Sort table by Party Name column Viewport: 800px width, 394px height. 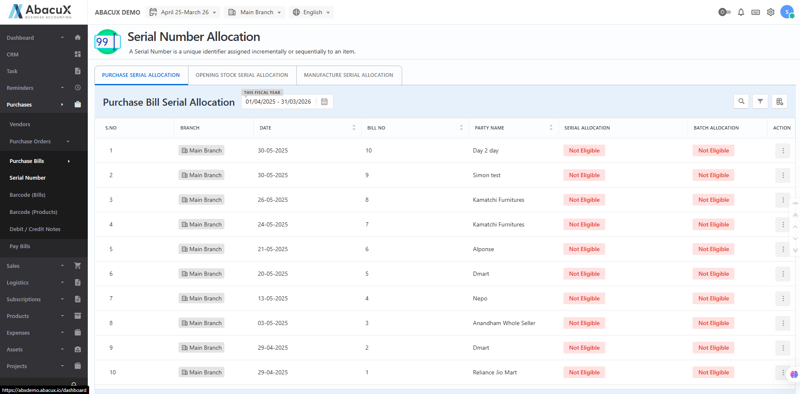point(550,128)
